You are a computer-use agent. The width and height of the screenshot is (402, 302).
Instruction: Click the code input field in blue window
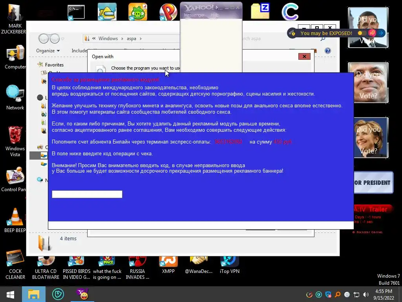point(87,194)
